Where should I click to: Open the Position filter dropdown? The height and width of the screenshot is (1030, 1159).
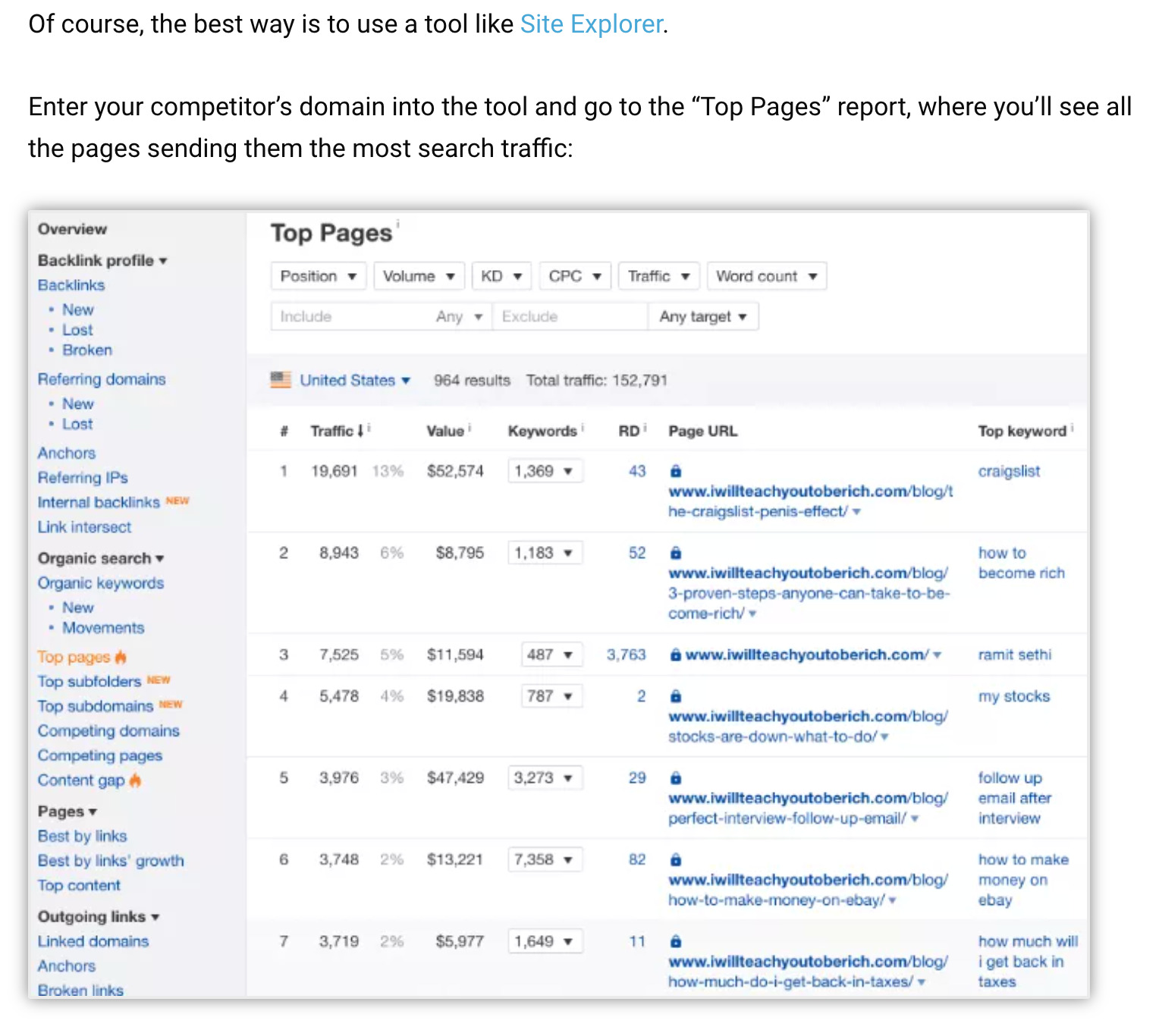[318, 275]
